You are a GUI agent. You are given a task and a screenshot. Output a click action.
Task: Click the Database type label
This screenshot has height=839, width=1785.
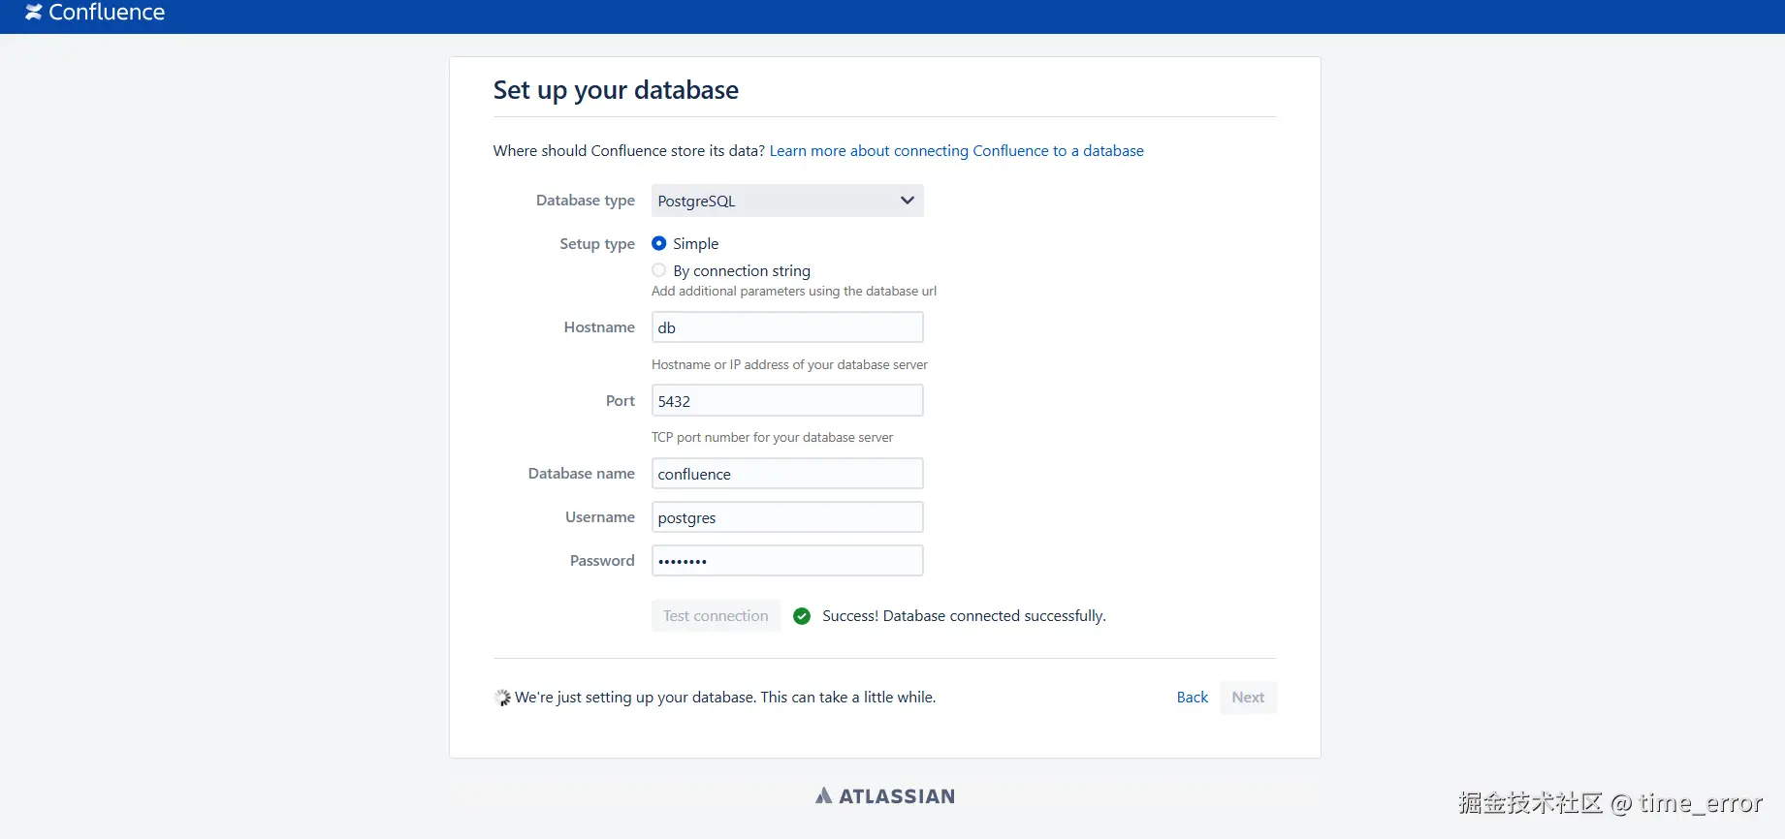[586, 201]
